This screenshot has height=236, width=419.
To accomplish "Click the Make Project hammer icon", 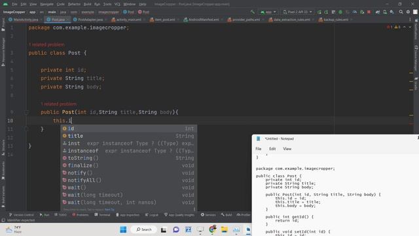I will [x=253, y=12].
